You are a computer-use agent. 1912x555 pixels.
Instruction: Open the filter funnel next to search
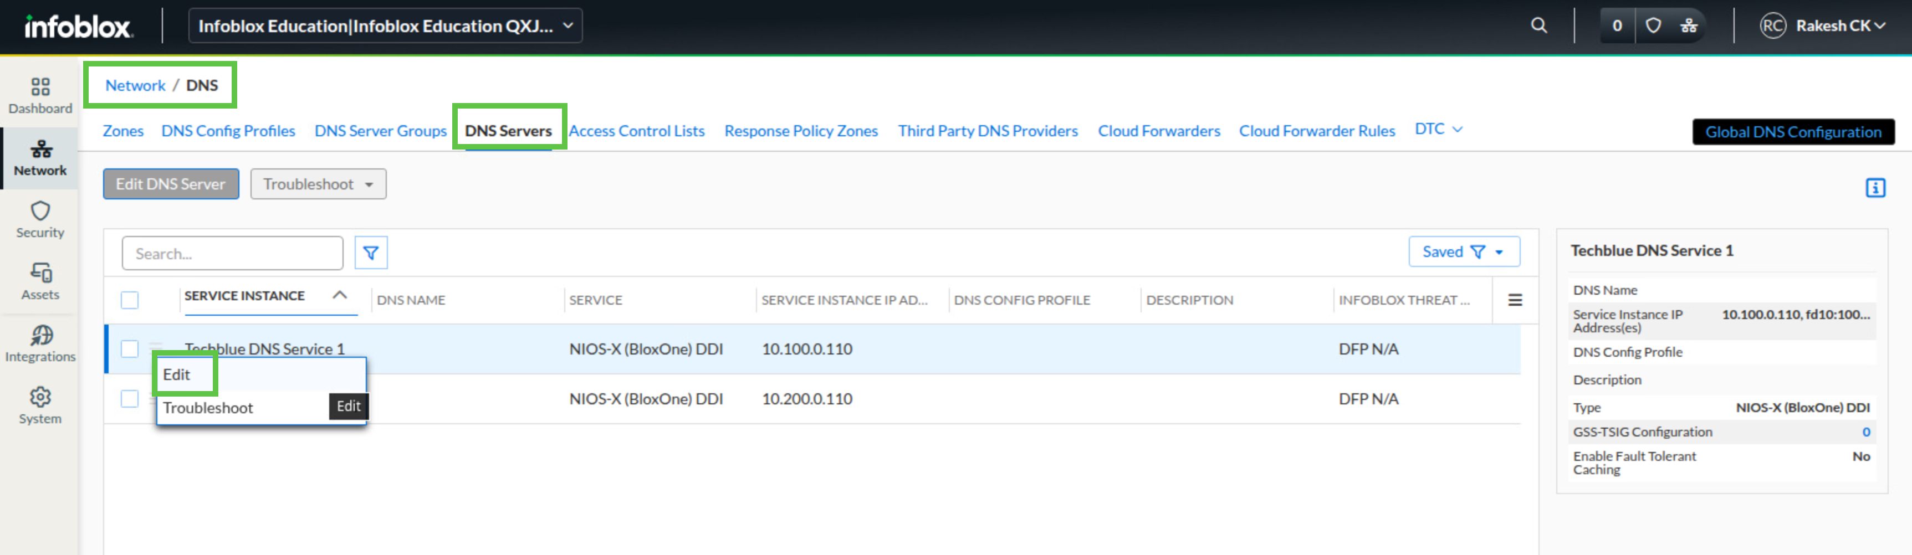[371, 253]
